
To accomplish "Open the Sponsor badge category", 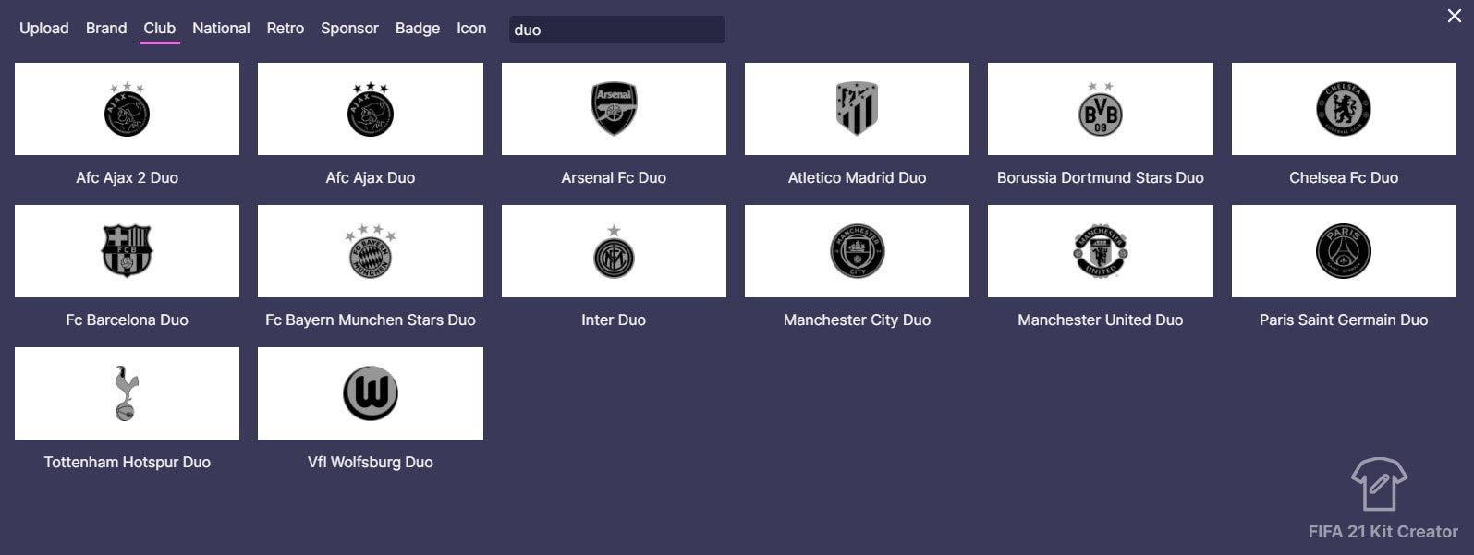I will (x=349, y=28).
